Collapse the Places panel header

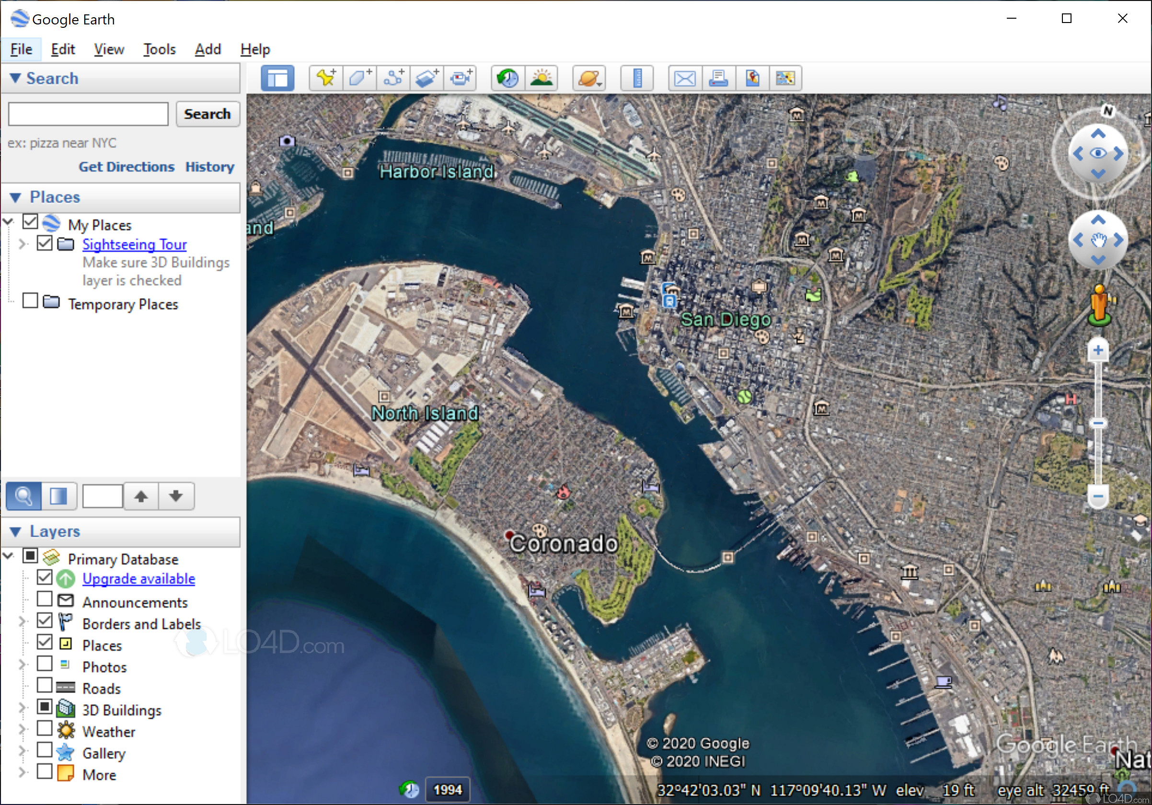pyautogui.click(x=15, y=197)
